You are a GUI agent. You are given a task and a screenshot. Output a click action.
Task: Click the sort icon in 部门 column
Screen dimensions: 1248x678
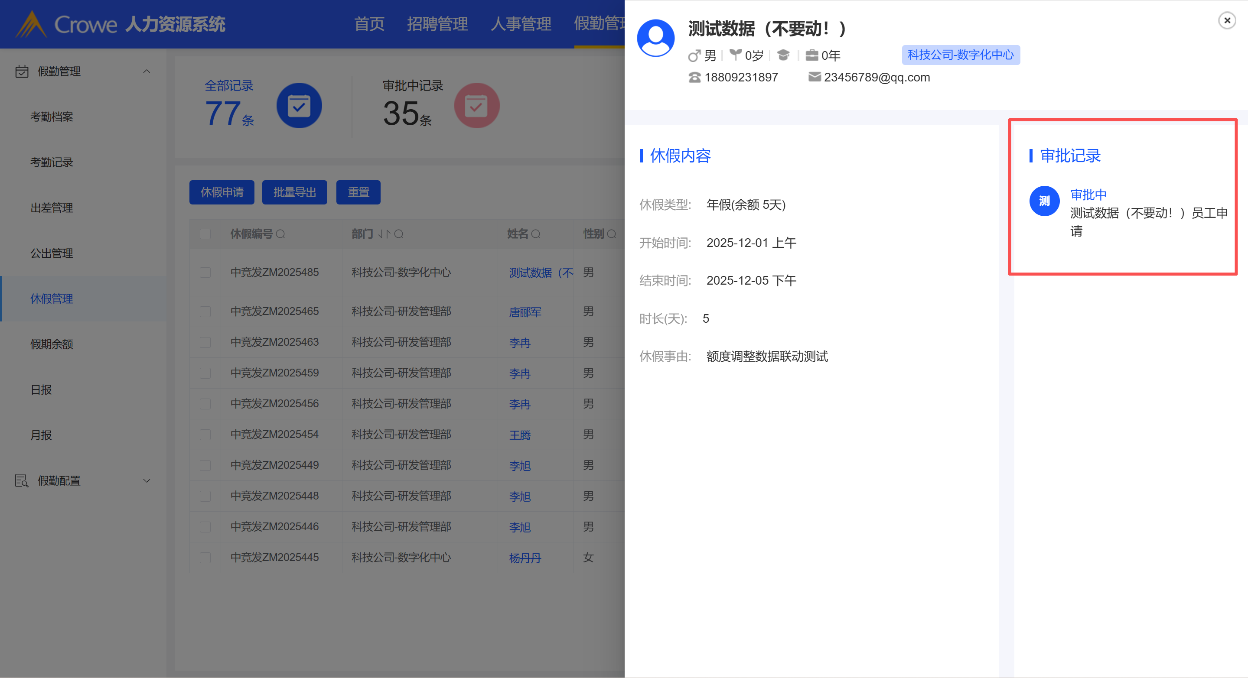pos(384,234)
